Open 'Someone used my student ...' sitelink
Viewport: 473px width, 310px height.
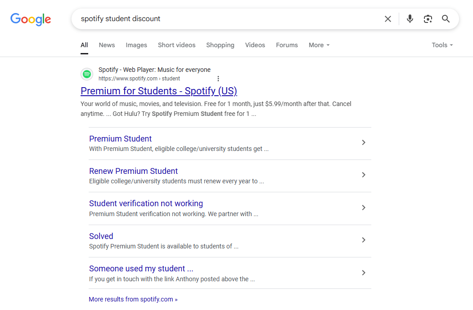(x=141, y=269)
